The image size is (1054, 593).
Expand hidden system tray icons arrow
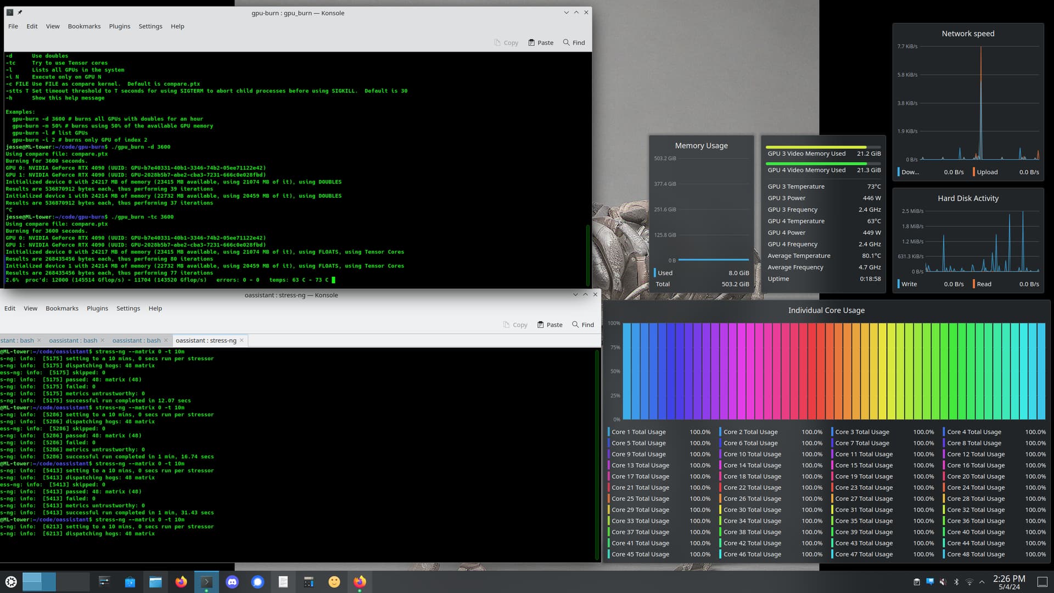click(982, 582)
